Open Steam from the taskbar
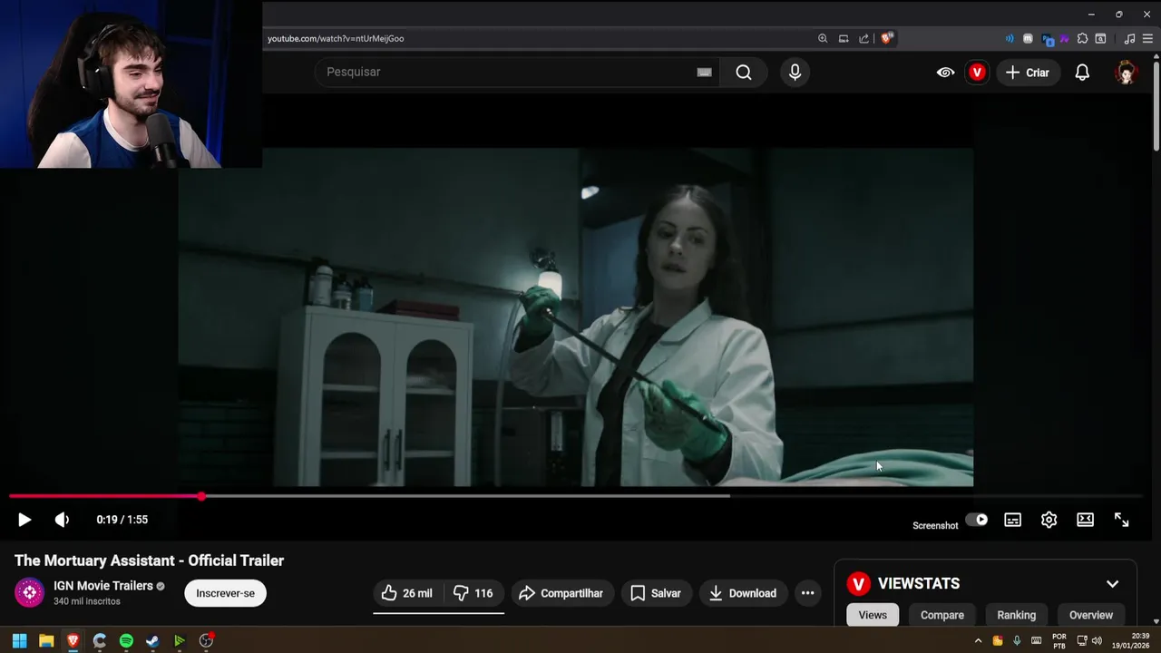1161x653 pixels. click(152, 640)
